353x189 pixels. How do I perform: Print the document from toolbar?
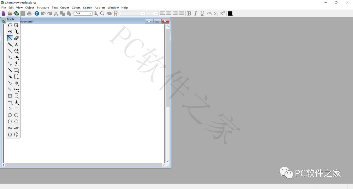coord(29,13)
